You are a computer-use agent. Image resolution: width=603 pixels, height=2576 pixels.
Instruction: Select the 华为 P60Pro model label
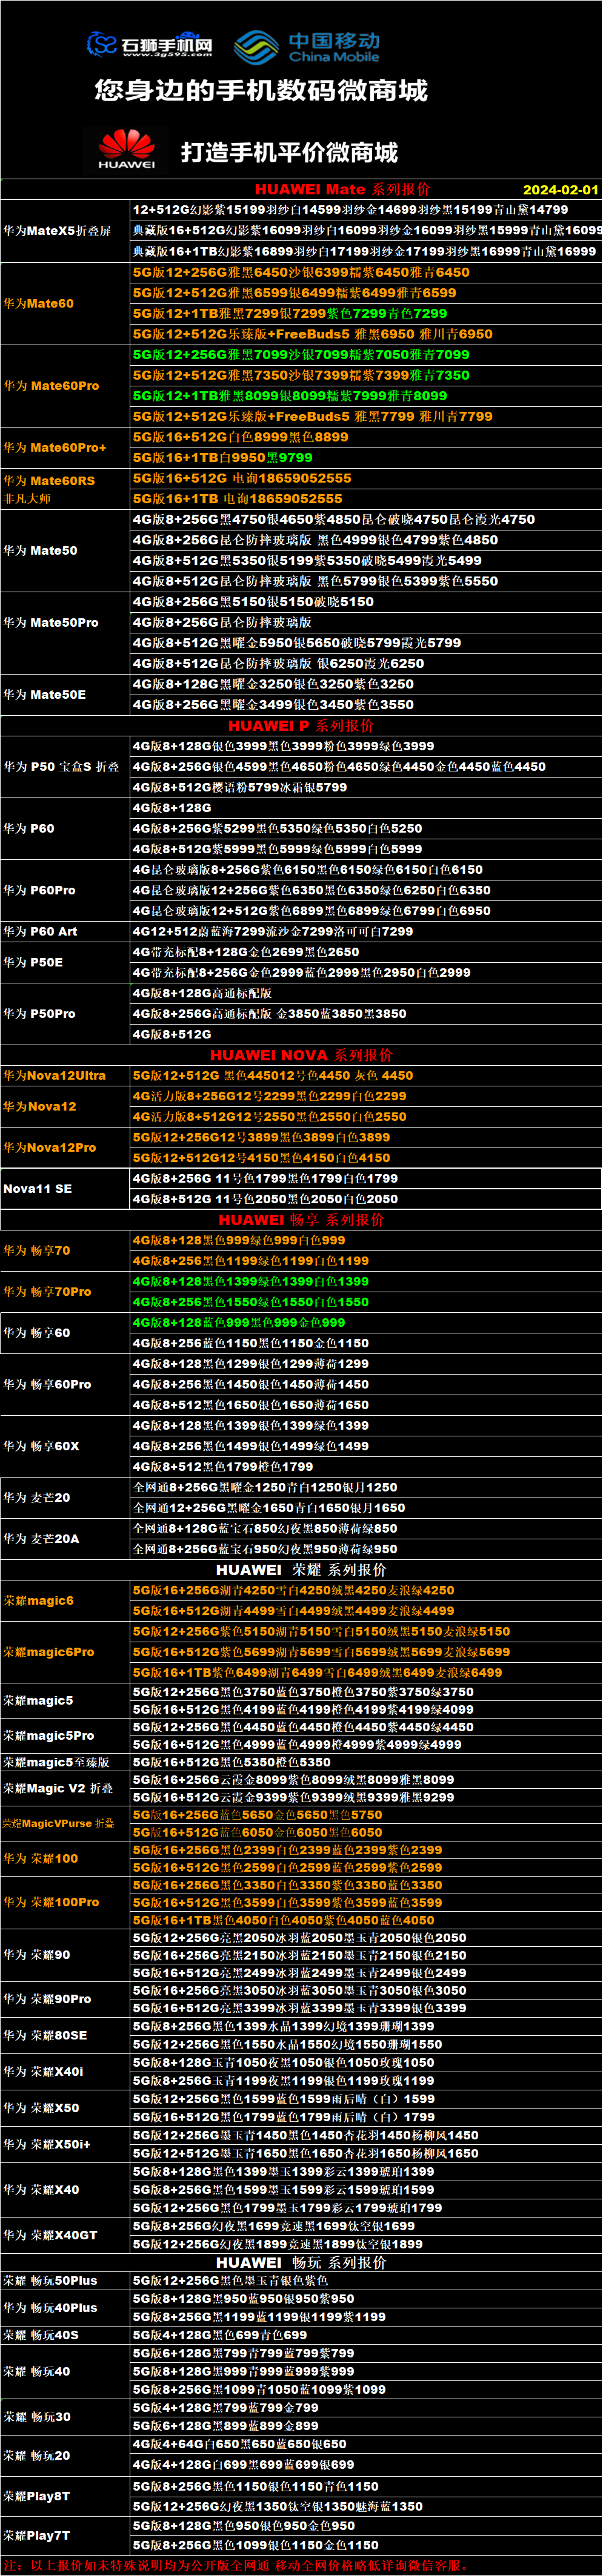pyautogui.click(x=39, y=890)
